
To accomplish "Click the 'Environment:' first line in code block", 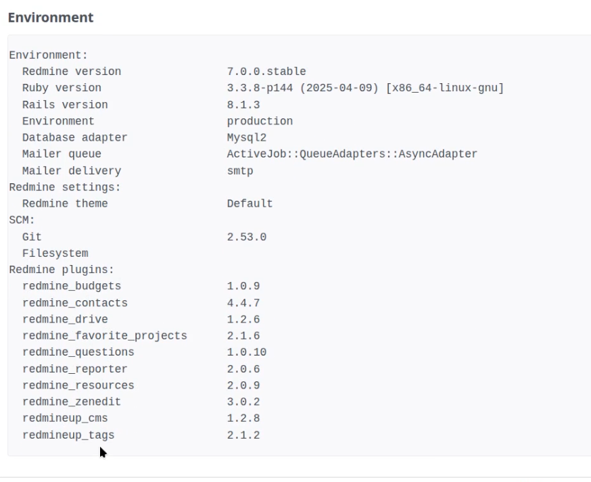I will click(x=48, y=55).
